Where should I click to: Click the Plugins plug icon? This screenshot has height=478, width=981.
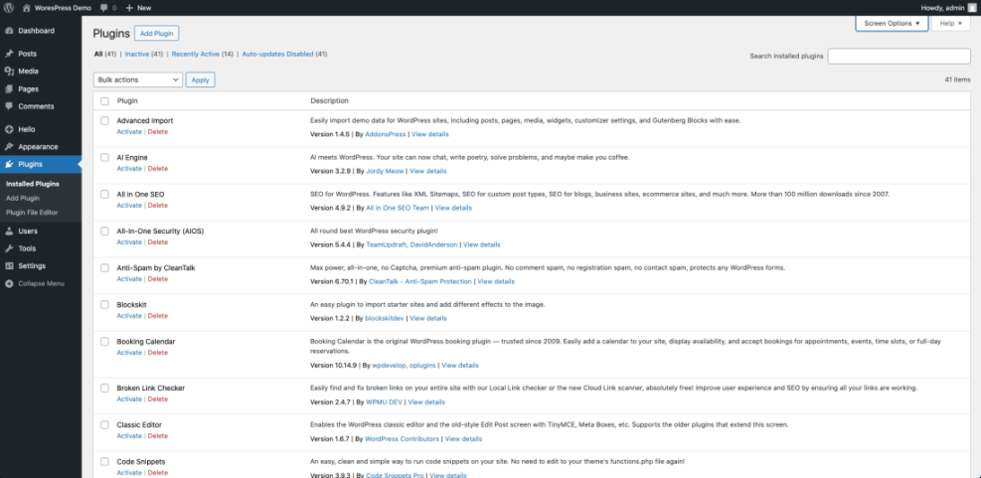tap(9, 165)
